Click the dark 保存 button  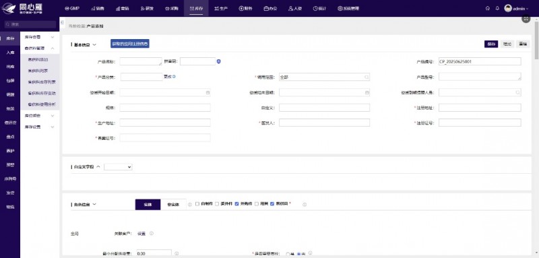coord(491,44)
